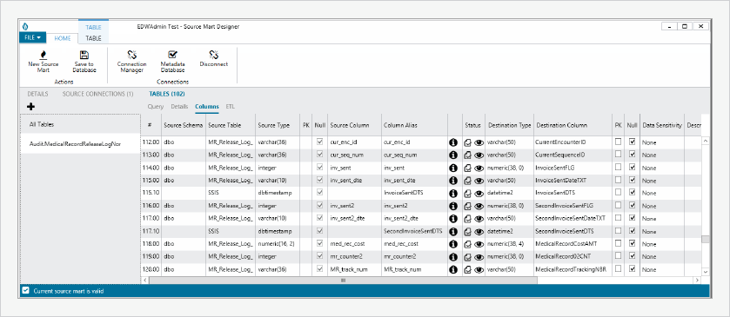This screenshot has width=730, height=317.
Task: Open destination type dropdown for CurrentEncounterID
Action: point(509,142)
